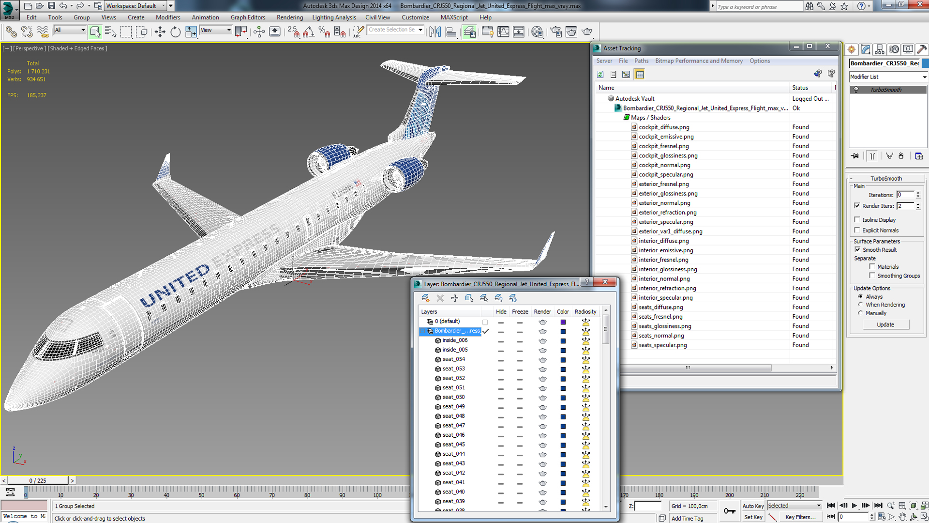Activate the Select Object tool
This screenshot has width=929, height=523.
tap(95, 32)
